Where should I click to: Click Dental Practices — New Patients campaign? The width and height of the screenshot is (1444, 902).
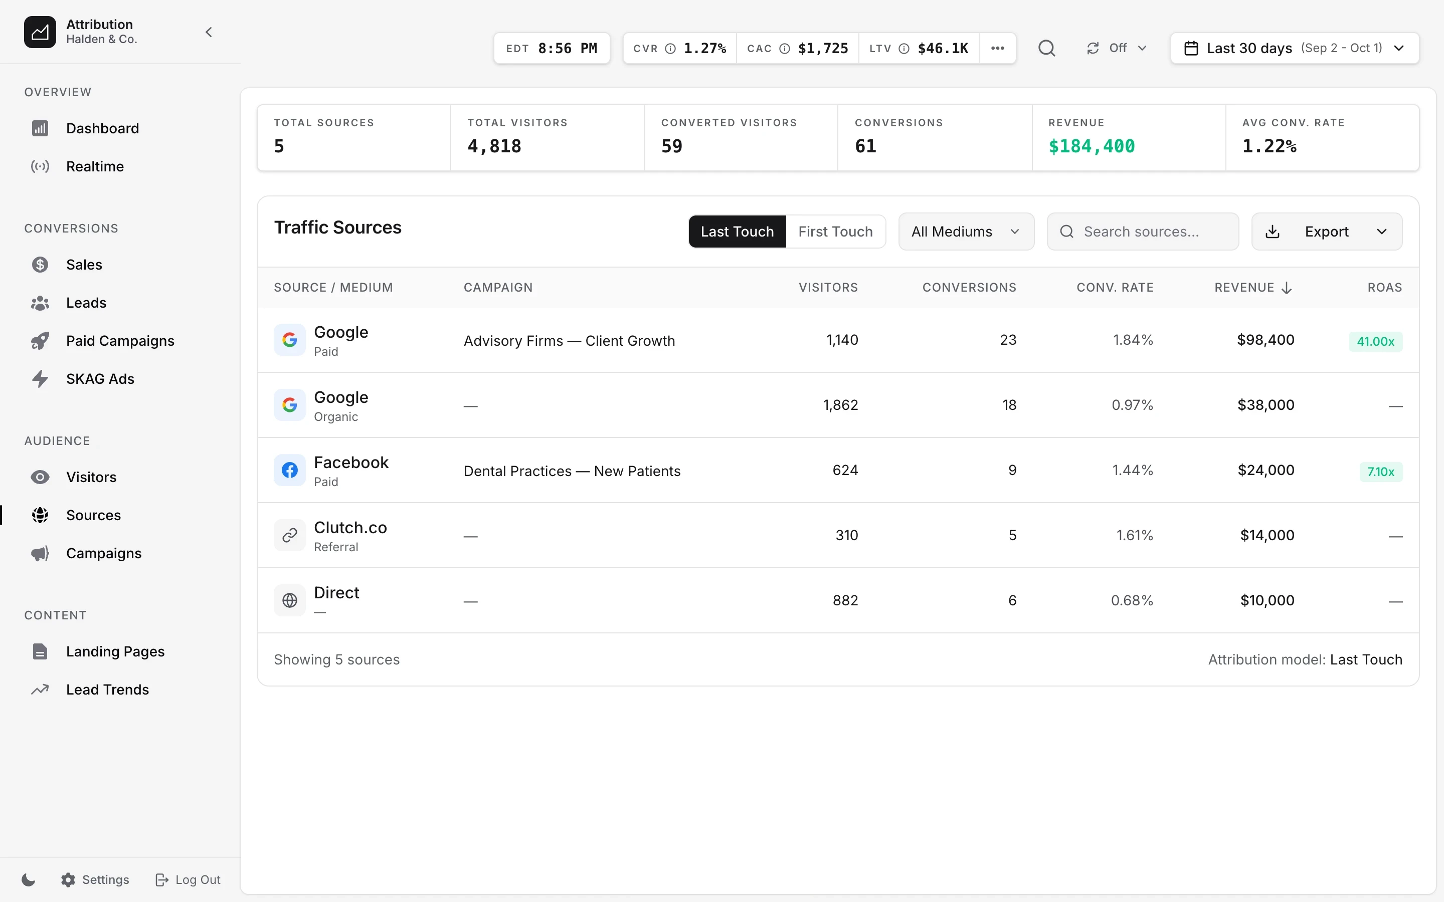tap(572, 471)
